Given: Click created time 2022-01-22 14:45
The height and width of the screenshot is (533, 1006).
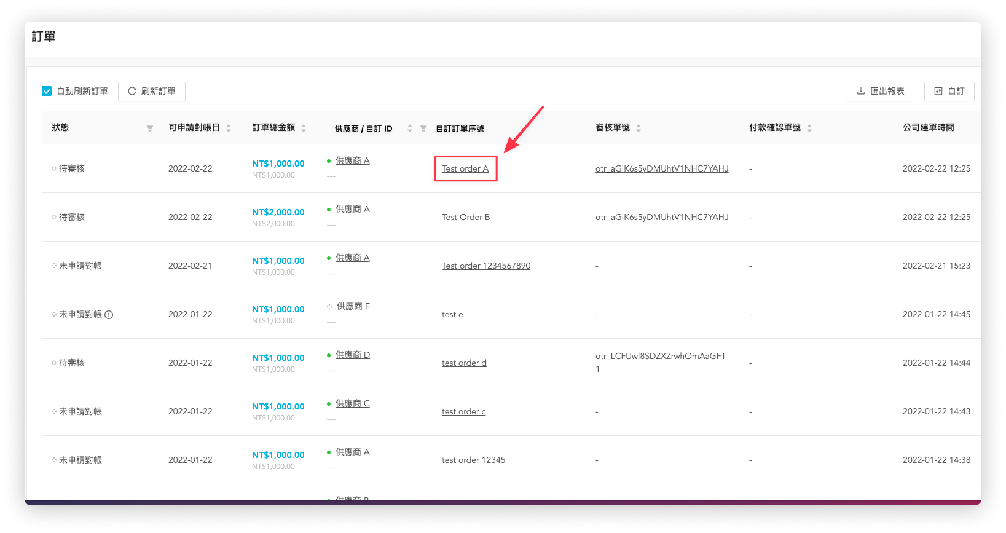Looking at the screenshot, I should [x=937, y=314].
